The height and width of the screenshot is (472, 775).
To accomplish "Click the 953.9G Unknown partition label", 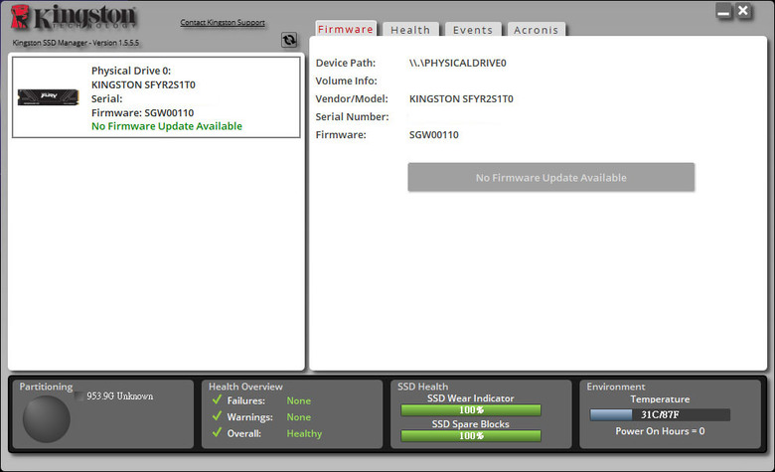I will pos(120,395).
